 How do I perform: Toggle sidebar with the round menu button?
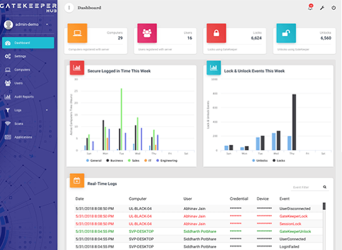pyautogui.click(x=69, y=8)
